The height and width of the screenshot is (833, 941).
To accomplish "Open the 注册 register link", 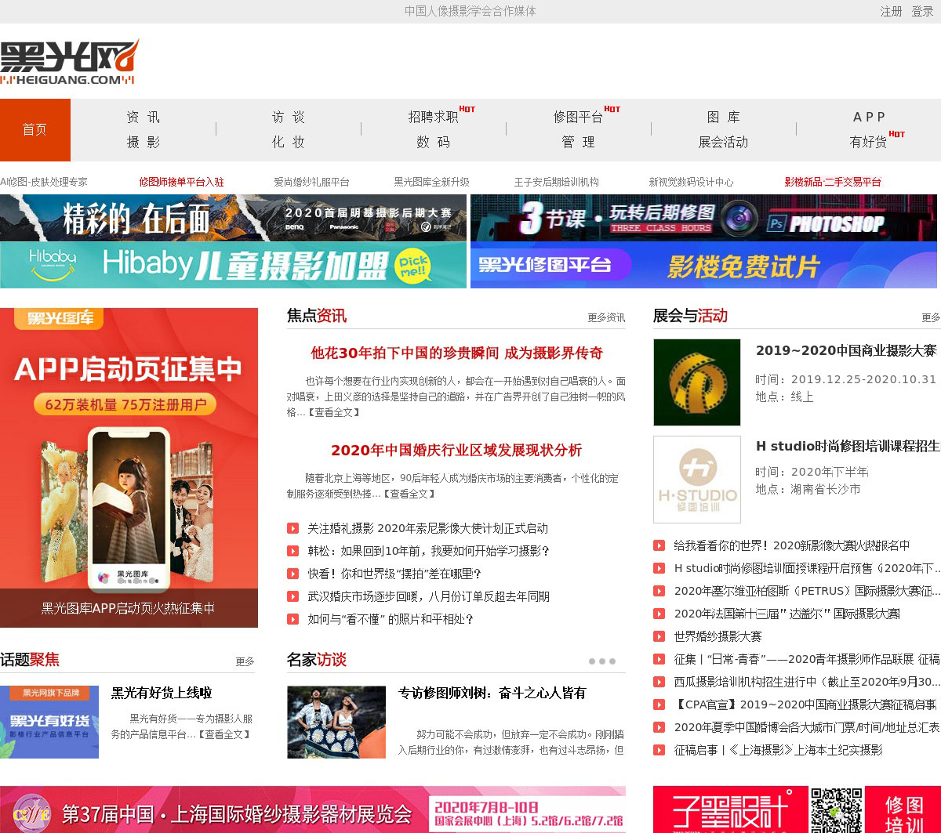I will 892,11.
